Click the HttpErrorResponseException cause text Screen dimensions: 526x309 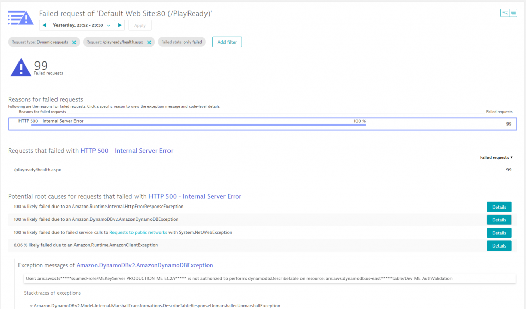point(99,207)
